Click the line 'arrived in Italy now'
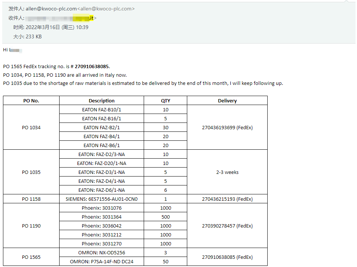Screen dimensions: 357x267 point(65,75)
